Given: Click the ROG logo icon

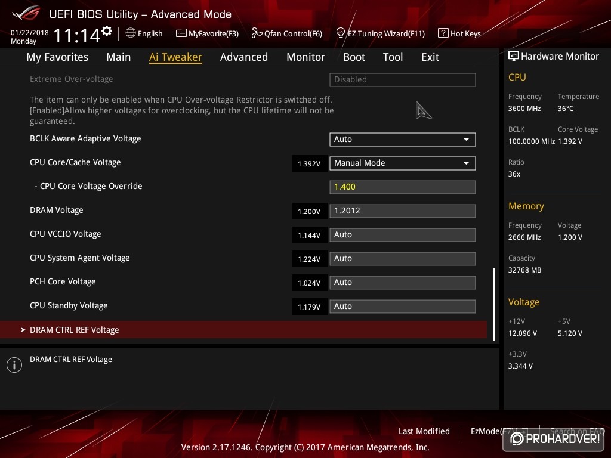Looking at the screenshot, I should click(x=26, y=13).
